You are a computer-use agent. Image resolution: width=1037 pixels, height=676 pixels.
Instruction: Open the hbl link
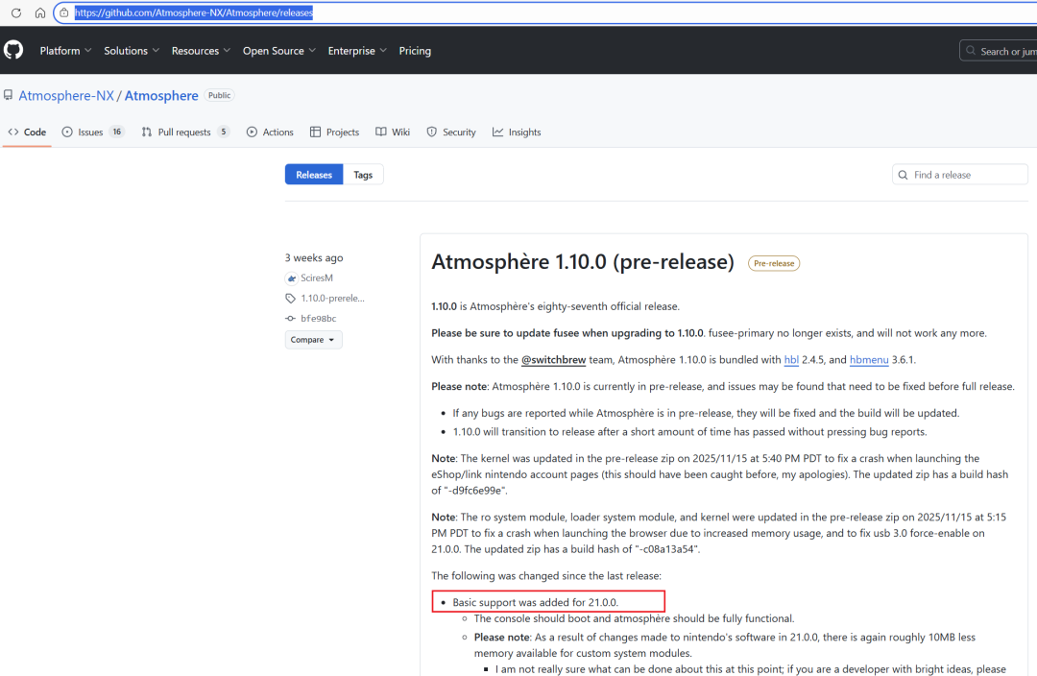791,360
